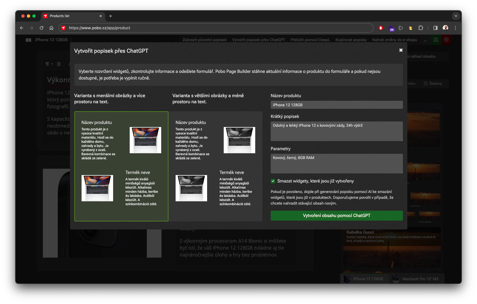The image size is (477, 304).
Task: Edit the Parametry text area
Action: [337, 163]
